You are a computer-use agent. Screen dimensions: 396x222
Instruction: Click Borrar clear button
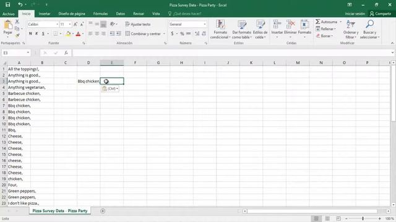[324, 36]
